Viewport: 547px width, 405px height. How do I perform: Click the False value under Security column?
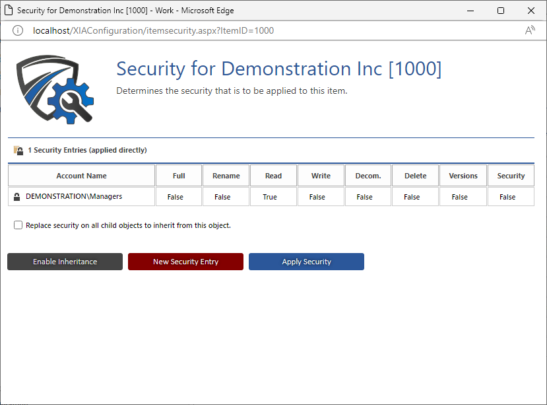pyautogui.click(x=507, y=197)
